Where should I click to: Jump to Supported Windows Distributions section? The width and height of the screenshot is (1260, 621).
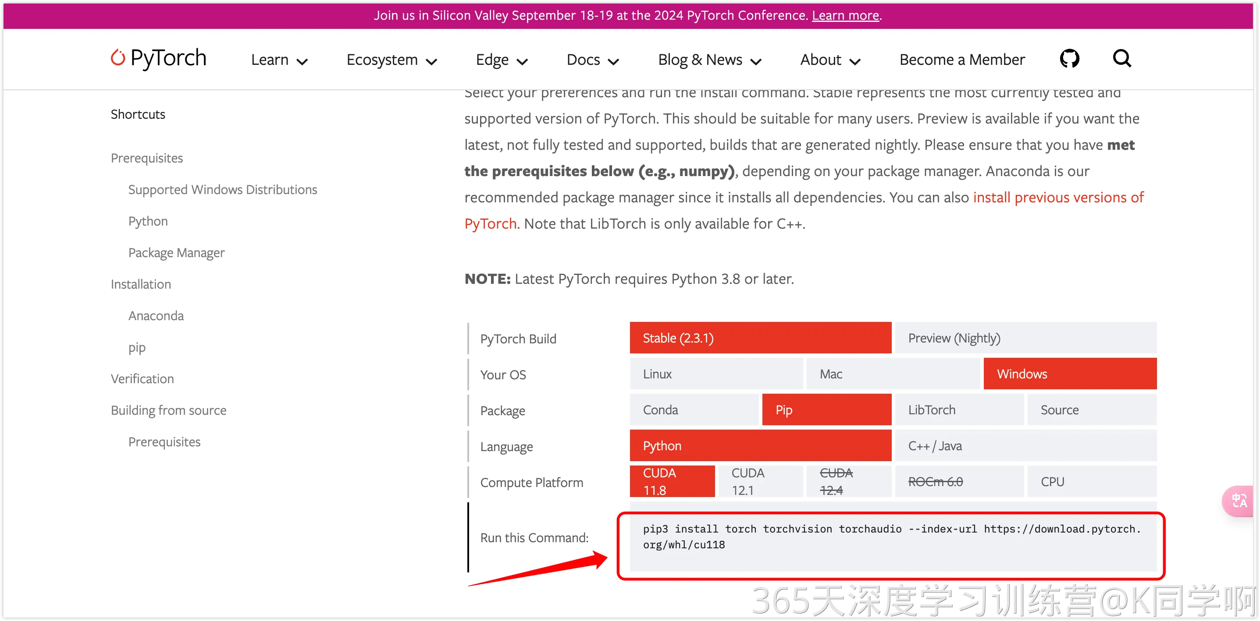(x=223, y=190)
